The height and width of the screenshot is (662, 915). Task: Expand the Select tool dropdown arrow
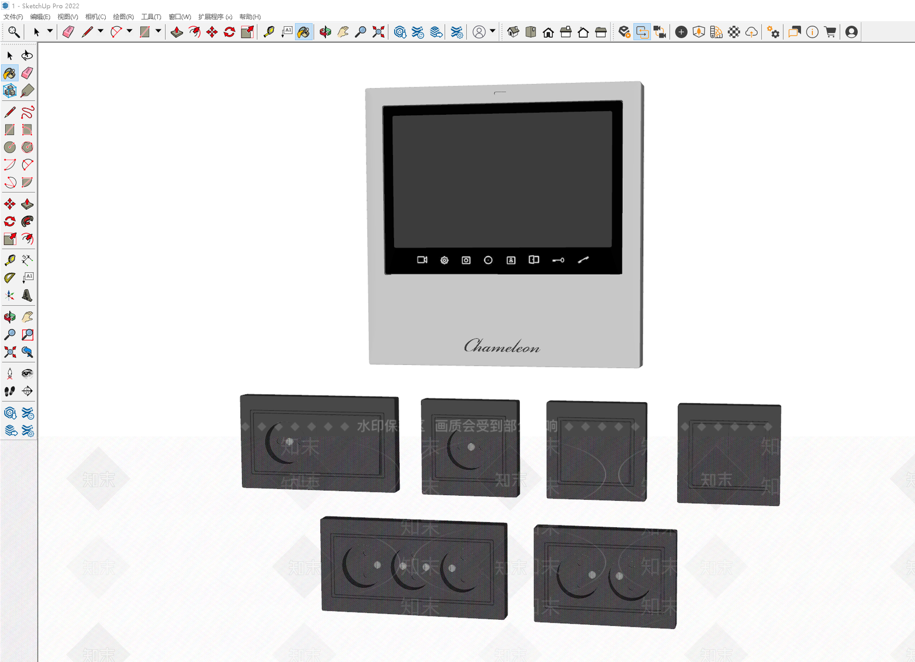pos(50,31)
